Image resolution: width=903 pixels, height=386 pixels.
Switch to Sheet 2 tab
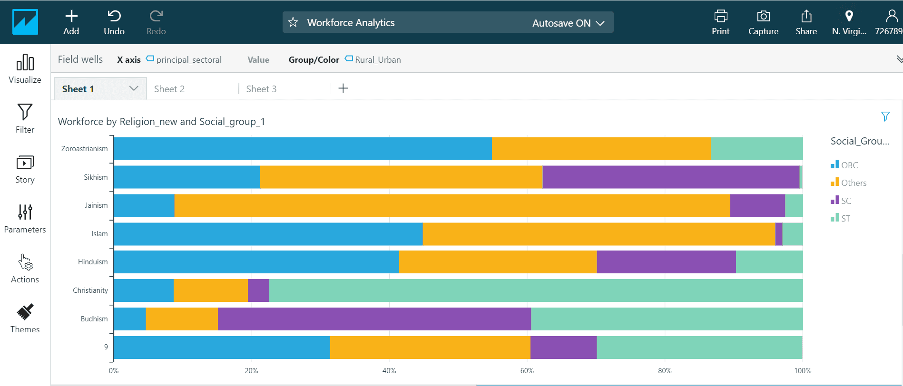tap(169, 89)
